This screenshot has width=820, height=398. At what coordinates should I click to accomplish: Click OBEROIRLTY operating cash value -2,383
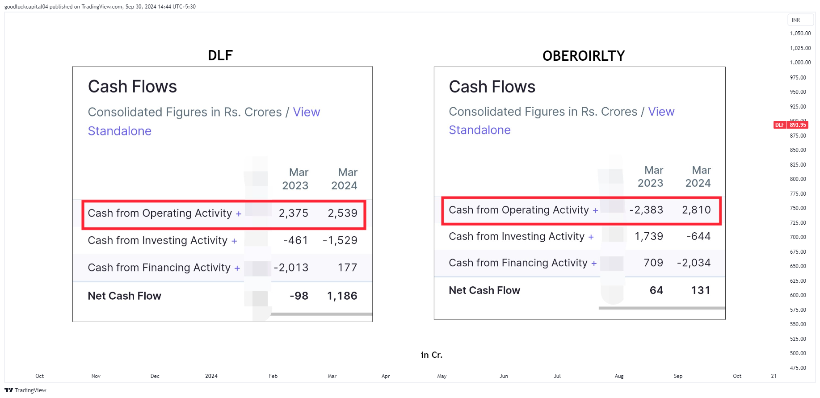[646, 210]
